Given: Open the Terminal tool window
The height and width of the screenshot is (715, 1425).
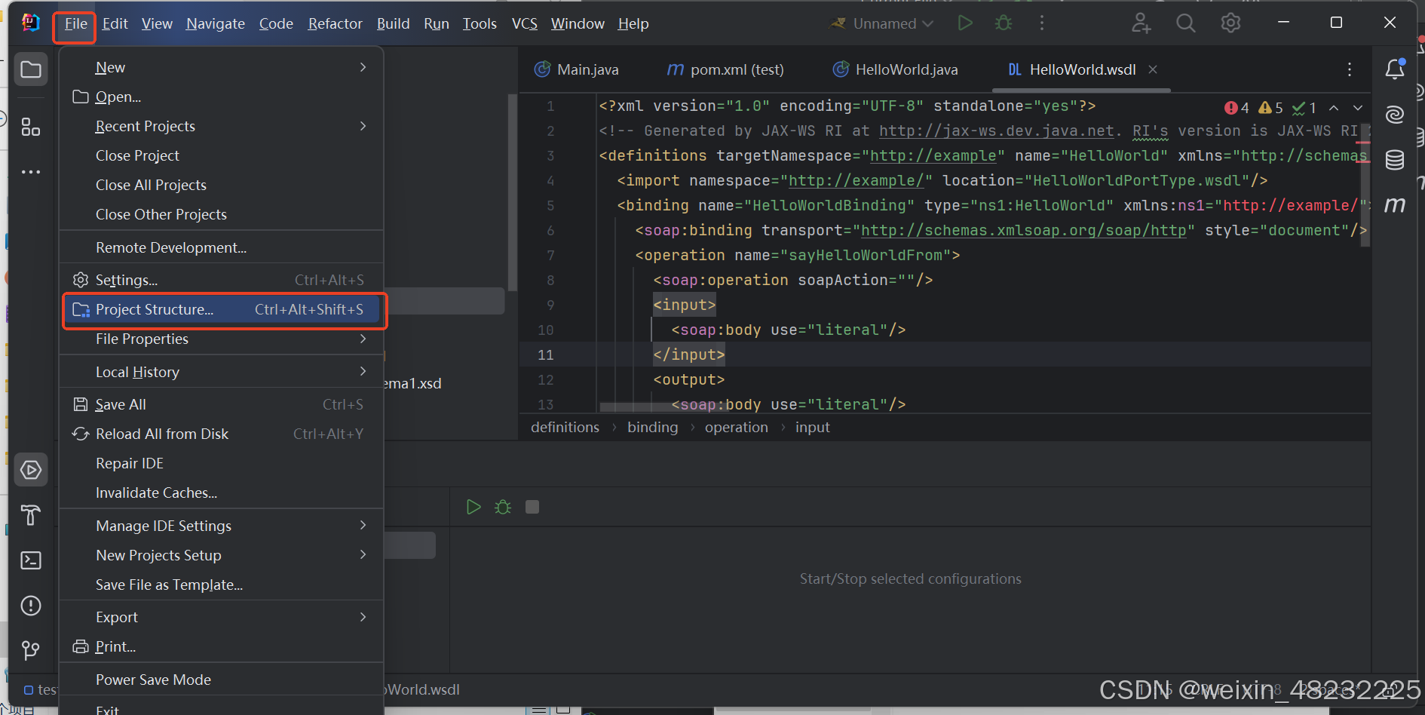Looking at the screenshot, I should (31, 560).
